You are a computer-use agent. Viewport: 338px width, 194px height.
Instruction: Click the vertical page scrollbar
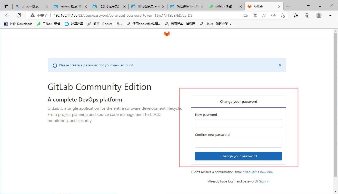pyautogui.click(x=335, y=105)
